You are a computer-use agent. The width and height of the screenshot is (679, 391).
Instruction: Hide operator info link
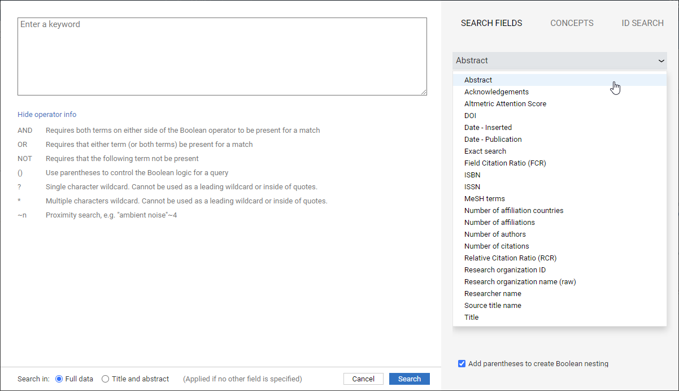click(x=47, y=114)
